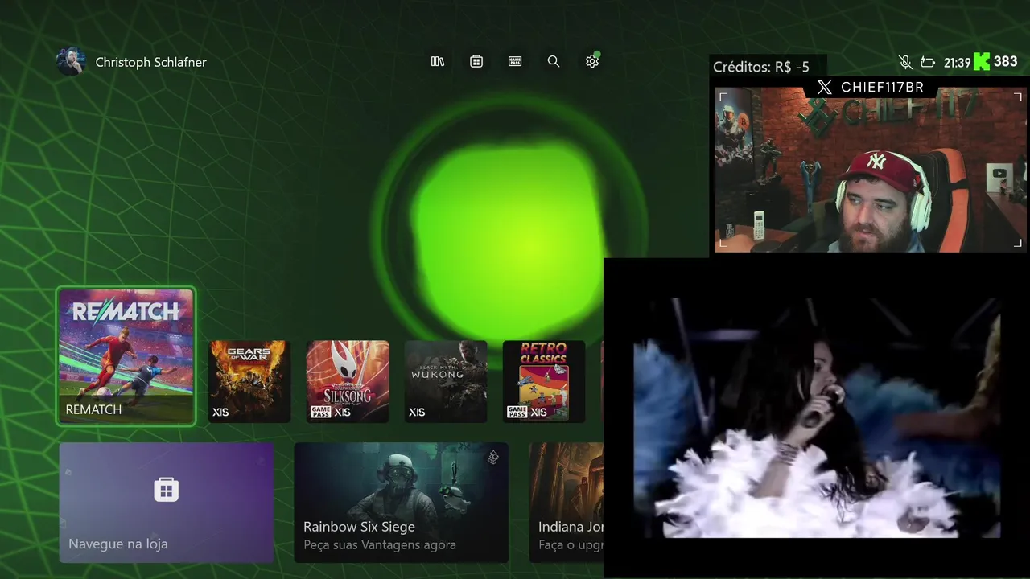Click the streamer webcam overlay
This screenshot has height=579, width=1030.
[869, 169]
